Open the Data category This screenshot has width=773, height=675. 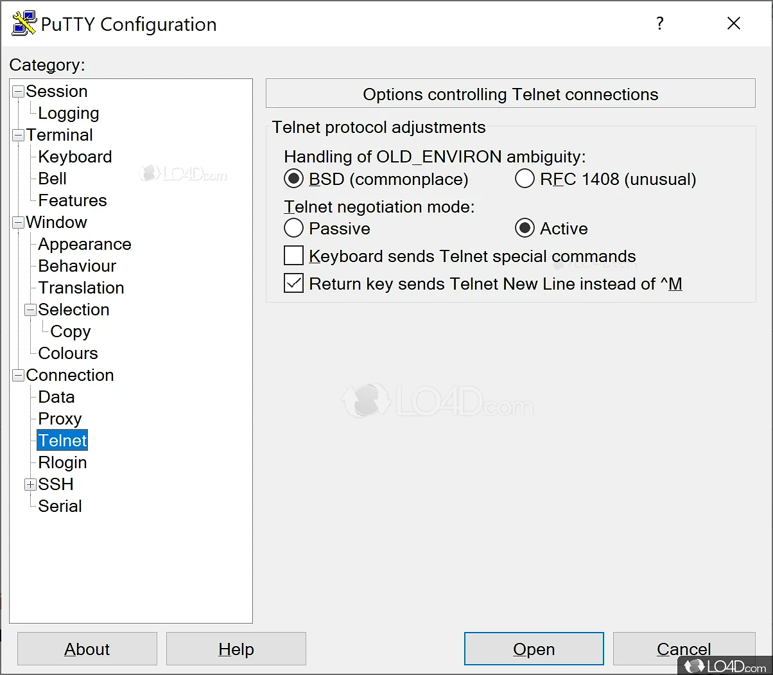coord(56,397)
